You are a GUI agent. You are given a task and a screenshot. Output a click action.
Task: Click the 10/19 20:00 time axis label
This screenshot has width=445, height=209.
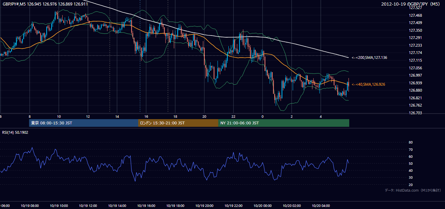[204, 206]
